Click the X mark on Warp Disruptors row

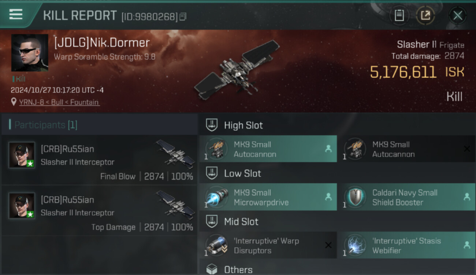pos(328,245)
